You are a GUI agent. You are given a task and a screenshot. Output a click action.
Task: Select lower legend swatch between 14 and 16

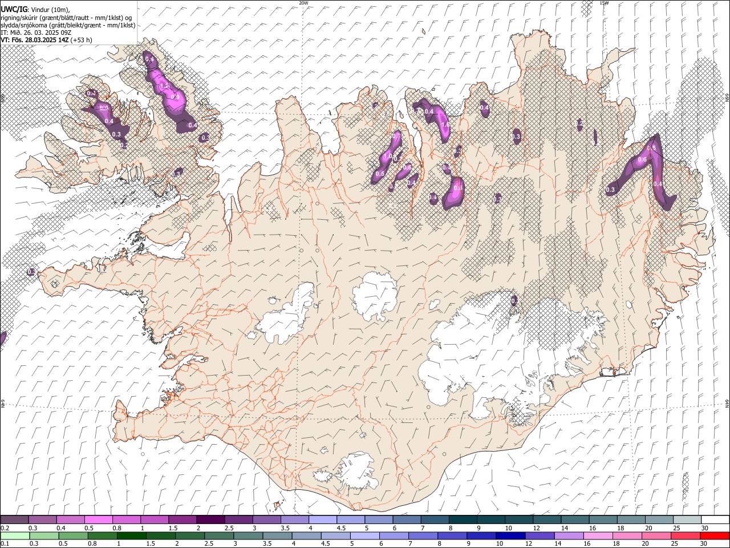coord(569,535)
